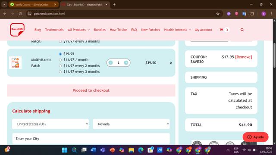Open the purple checkmark SimplyCodes extension
Image resolution: width=276 pixels, height=155 pixels.
229,14
